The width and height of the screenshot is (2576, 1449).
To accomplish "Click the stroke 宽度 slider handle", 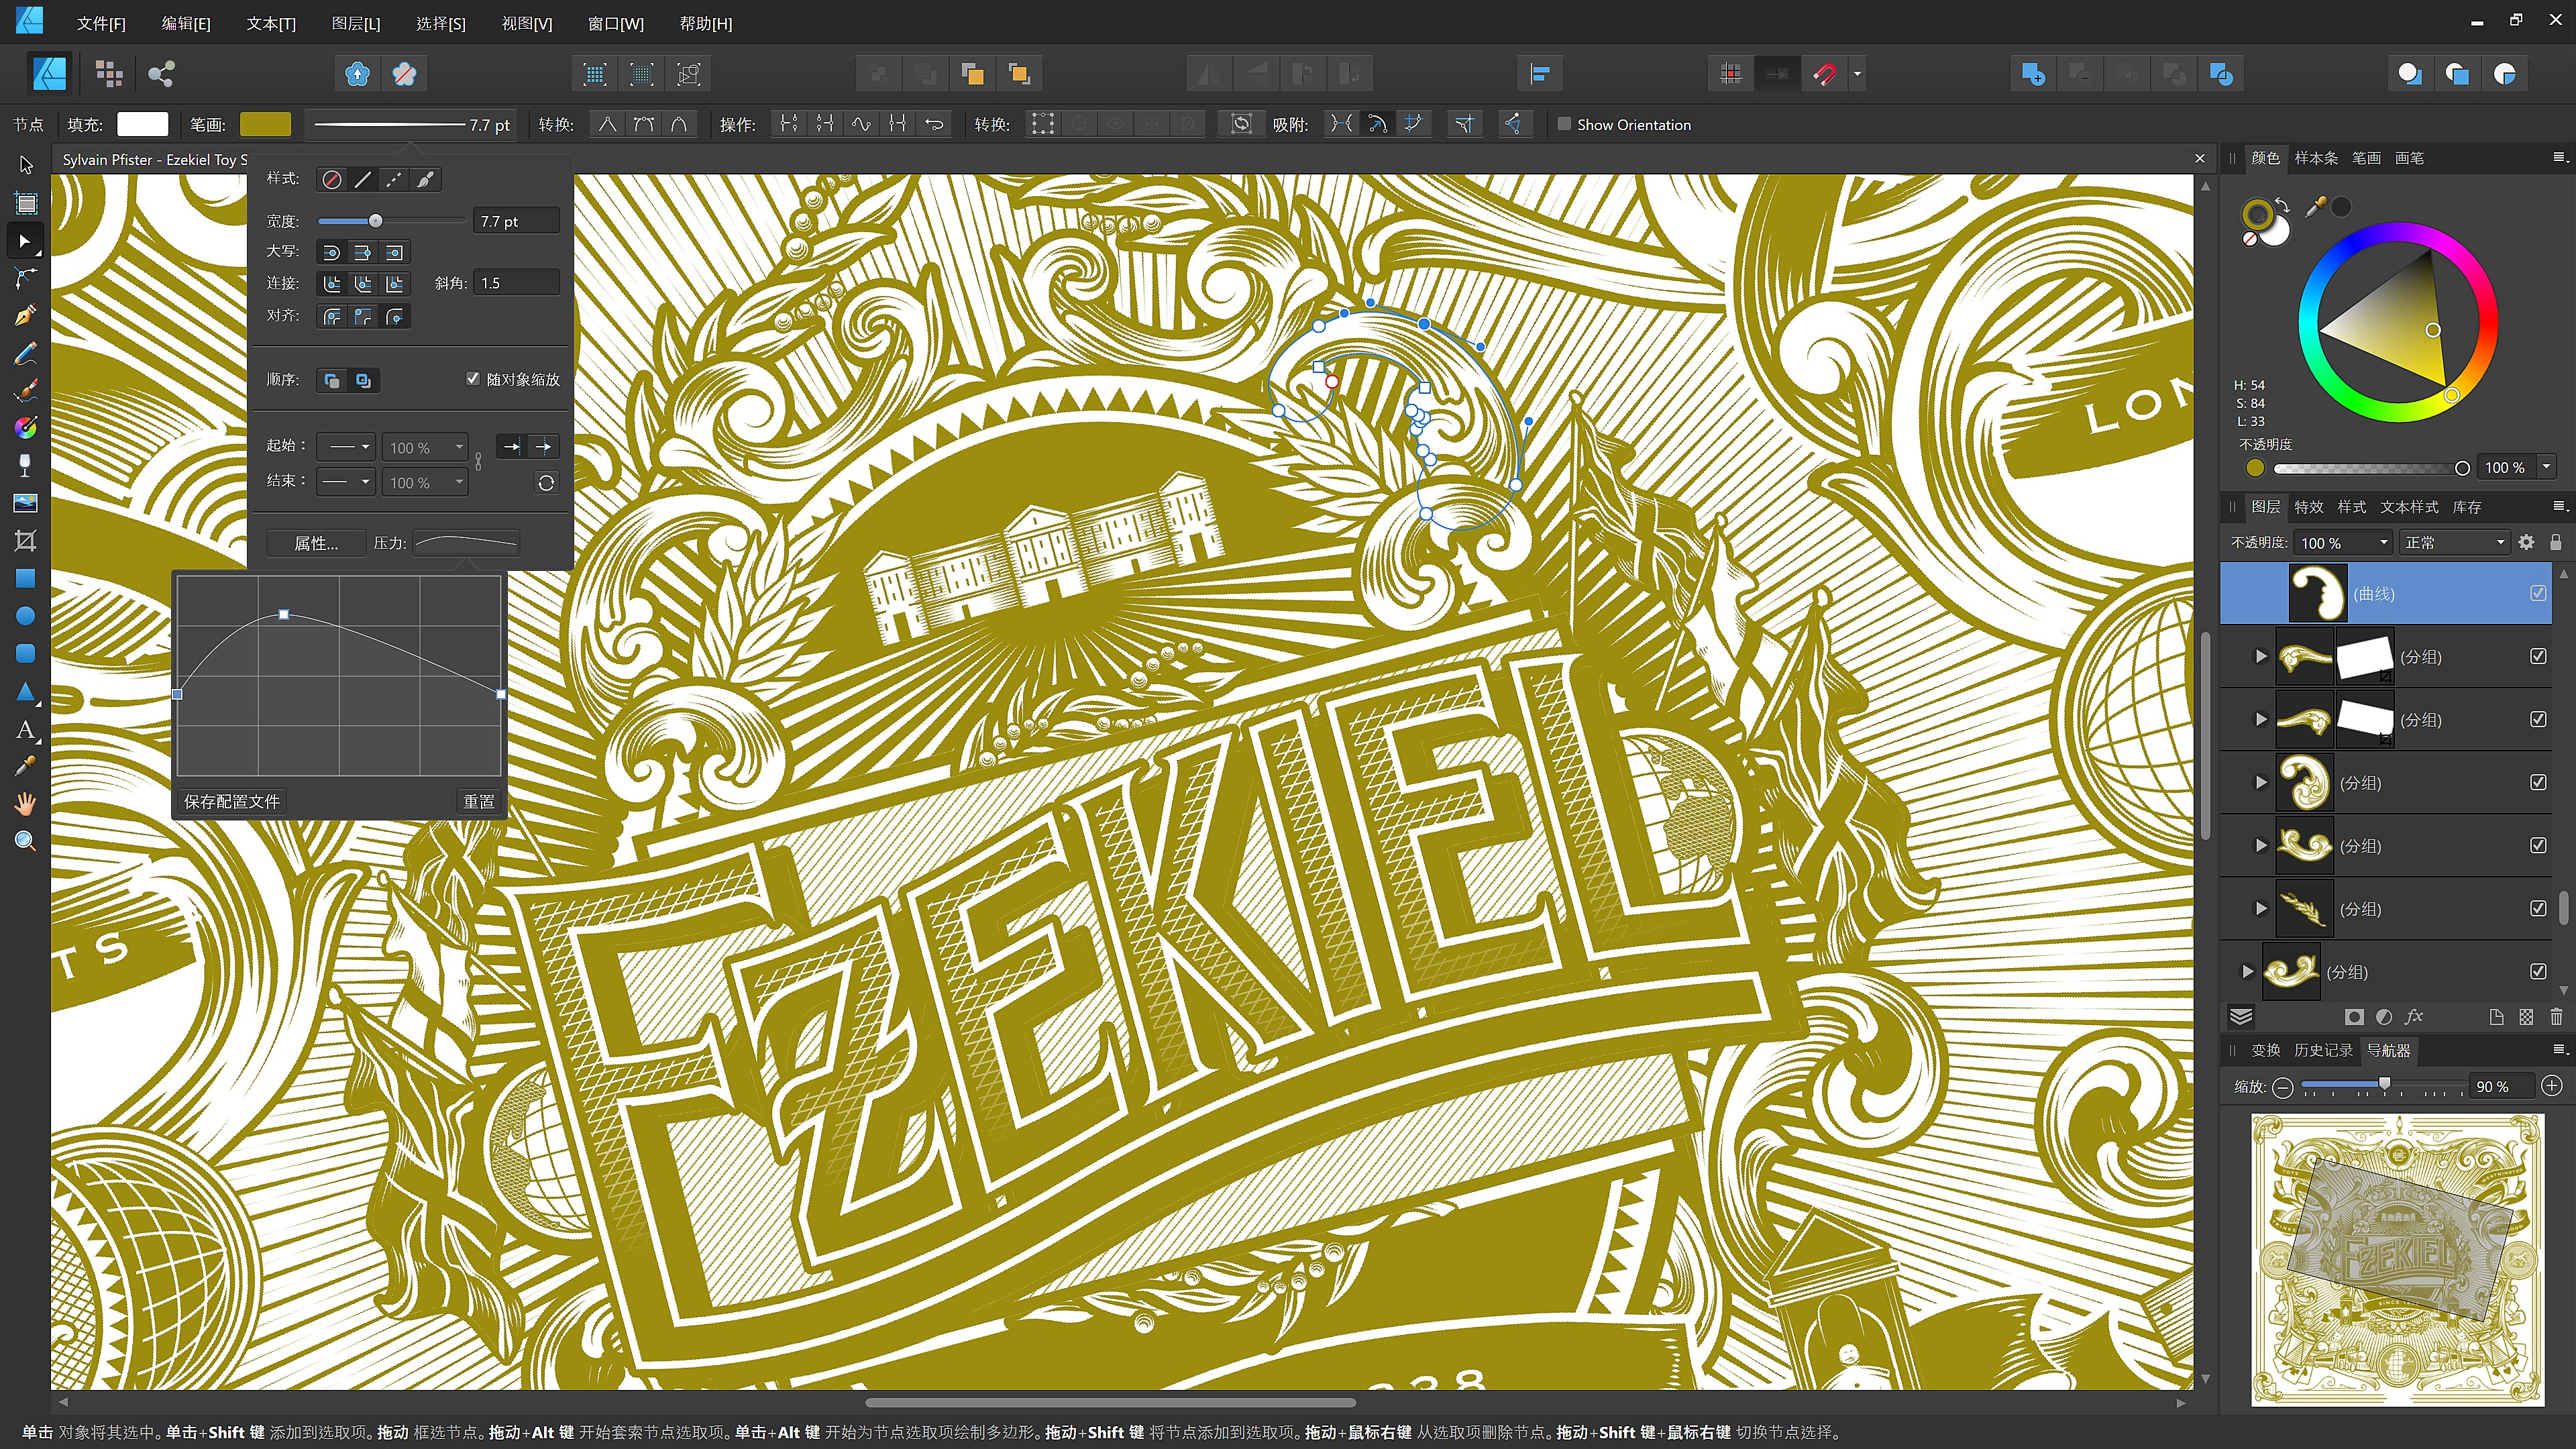I will tap(375, 221).
